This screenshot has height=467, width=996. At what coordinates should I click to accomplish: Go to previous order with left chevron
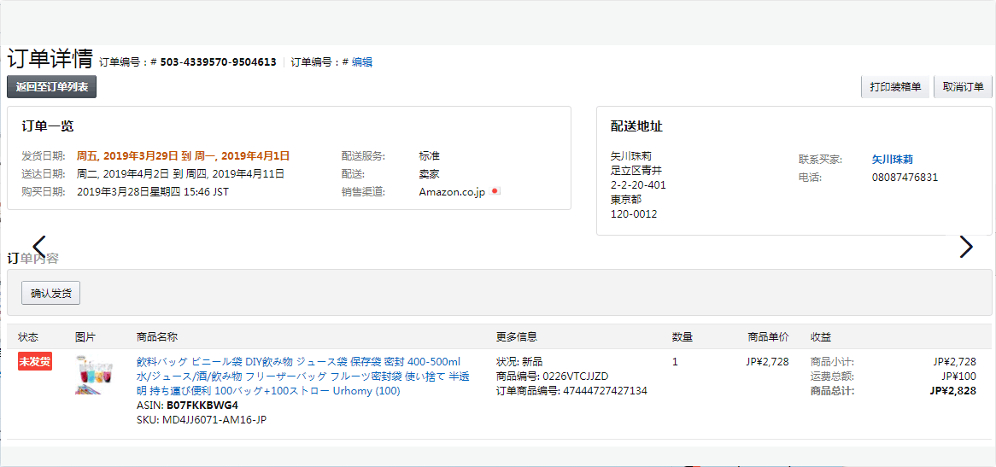coord(38,247)
